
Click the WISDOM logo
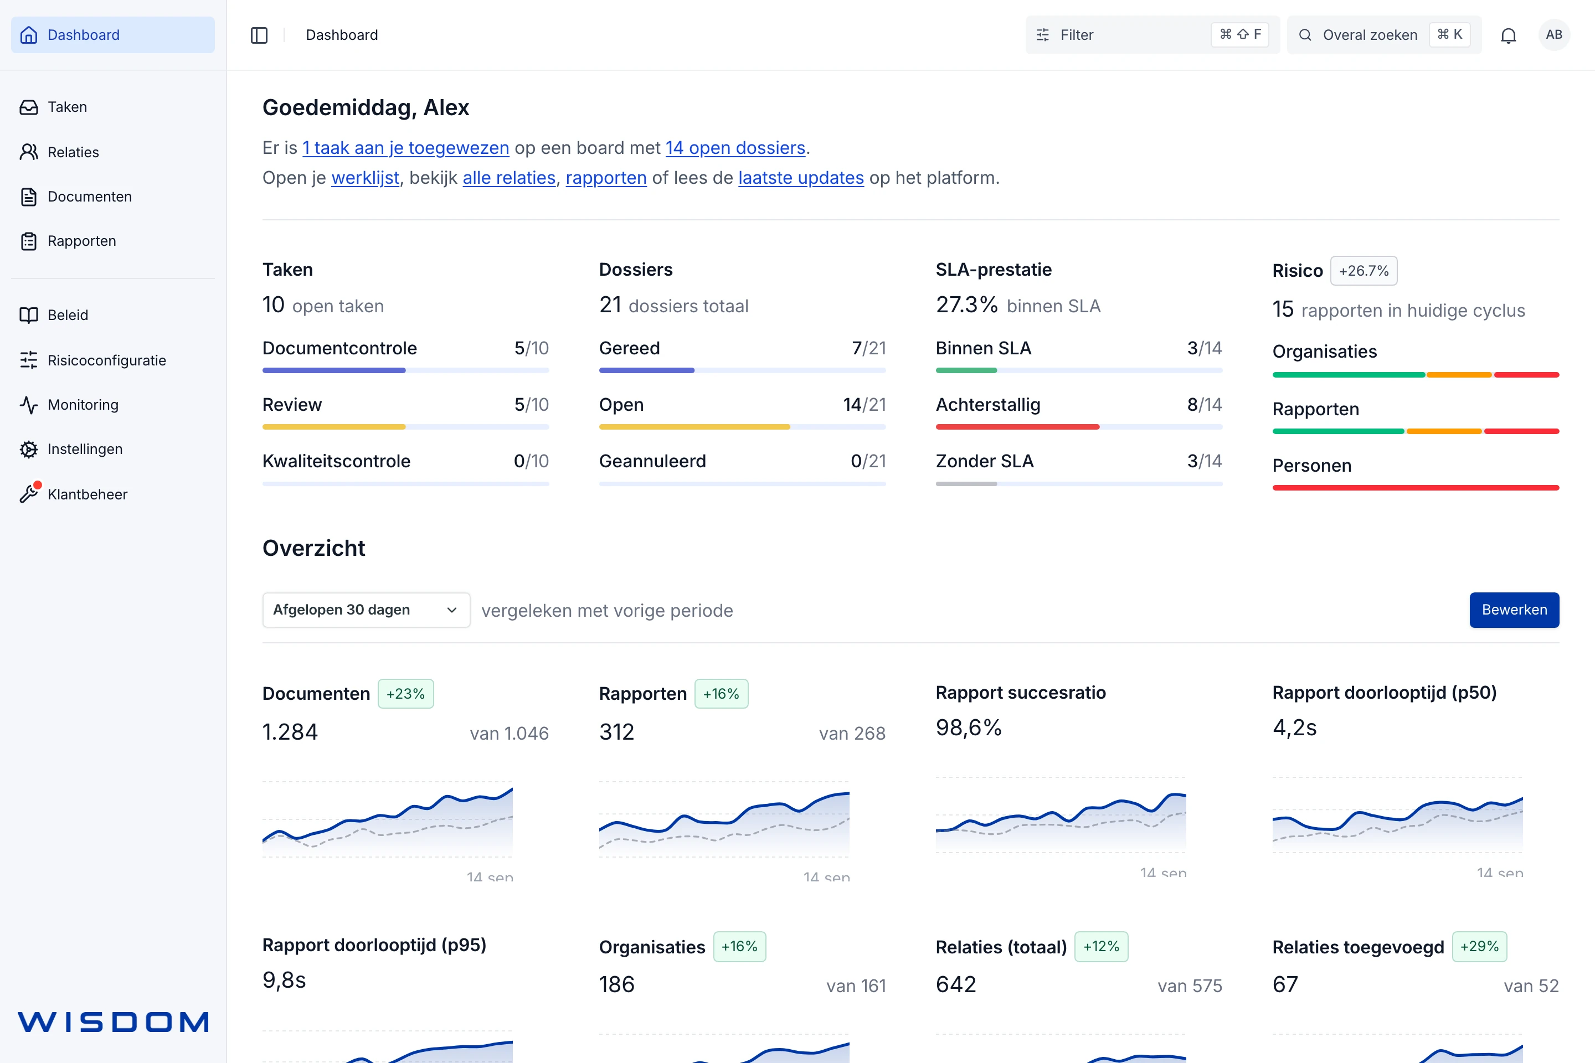tap(113, 1023)
